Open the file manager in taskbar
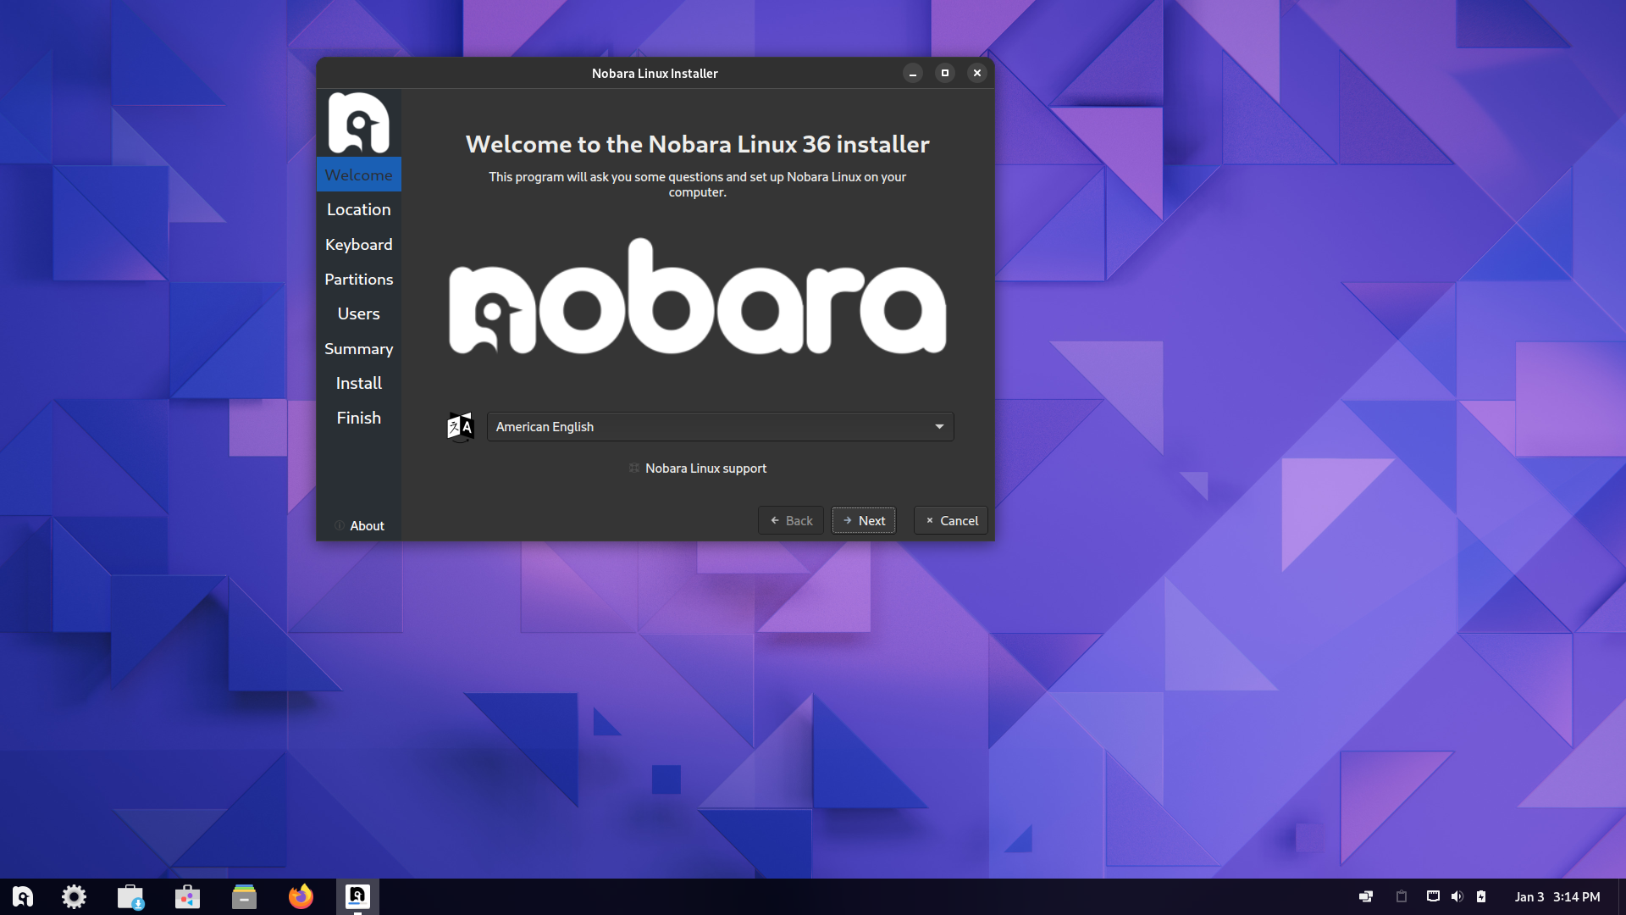 (244, 896)
